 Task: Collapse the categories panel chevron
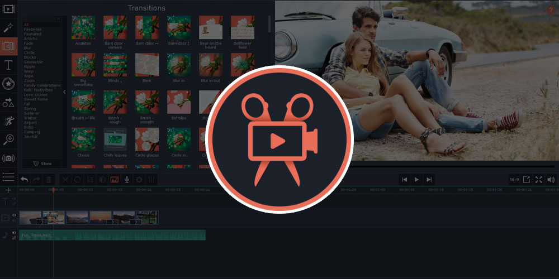[64, 92]
